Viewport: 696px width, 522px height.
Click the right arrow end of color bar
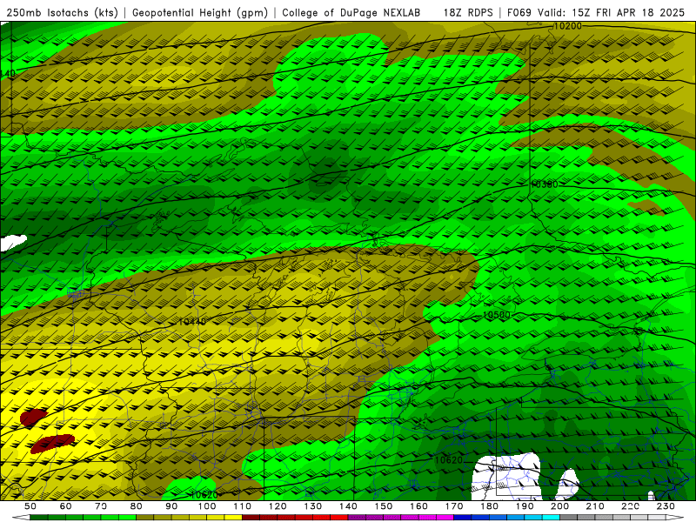pos(675,518)
